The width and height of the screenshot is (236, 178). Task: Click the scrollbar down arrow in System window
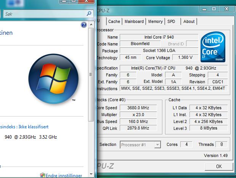(91, 174)
